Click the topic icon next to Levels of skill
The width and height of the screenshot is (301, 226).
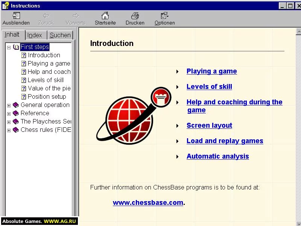24,80
